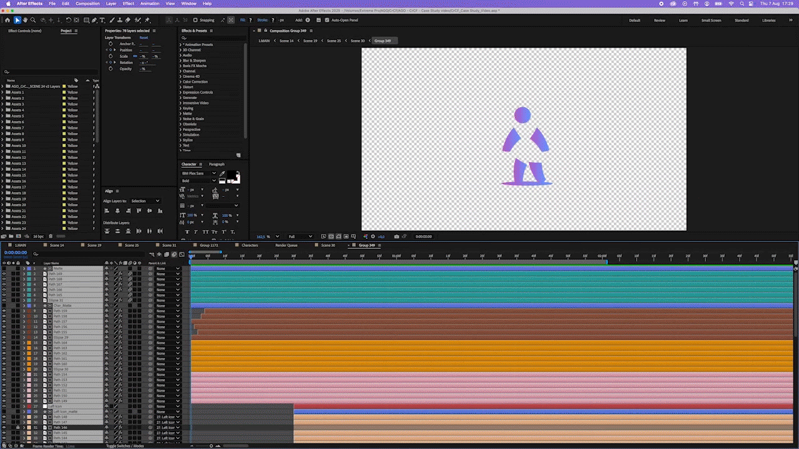
Task: Expand Blur & Sharpen effects category
Action: coord(181,60)
